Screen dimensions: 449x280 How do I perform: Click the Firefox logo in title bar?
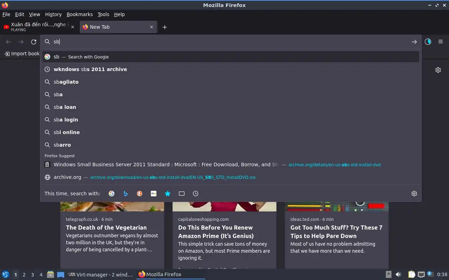coord(5,5)
